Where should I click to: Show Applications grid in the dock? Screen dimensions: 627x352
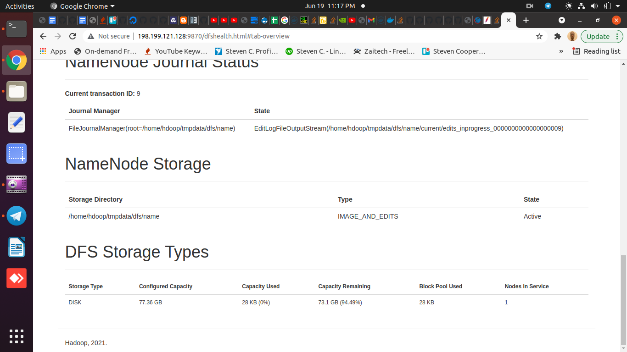(x=17, y=336)
